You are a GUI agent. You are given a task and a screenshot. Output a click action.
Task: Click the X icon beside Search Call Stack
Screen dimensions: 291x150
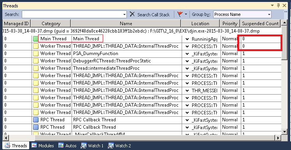[132, 14]
